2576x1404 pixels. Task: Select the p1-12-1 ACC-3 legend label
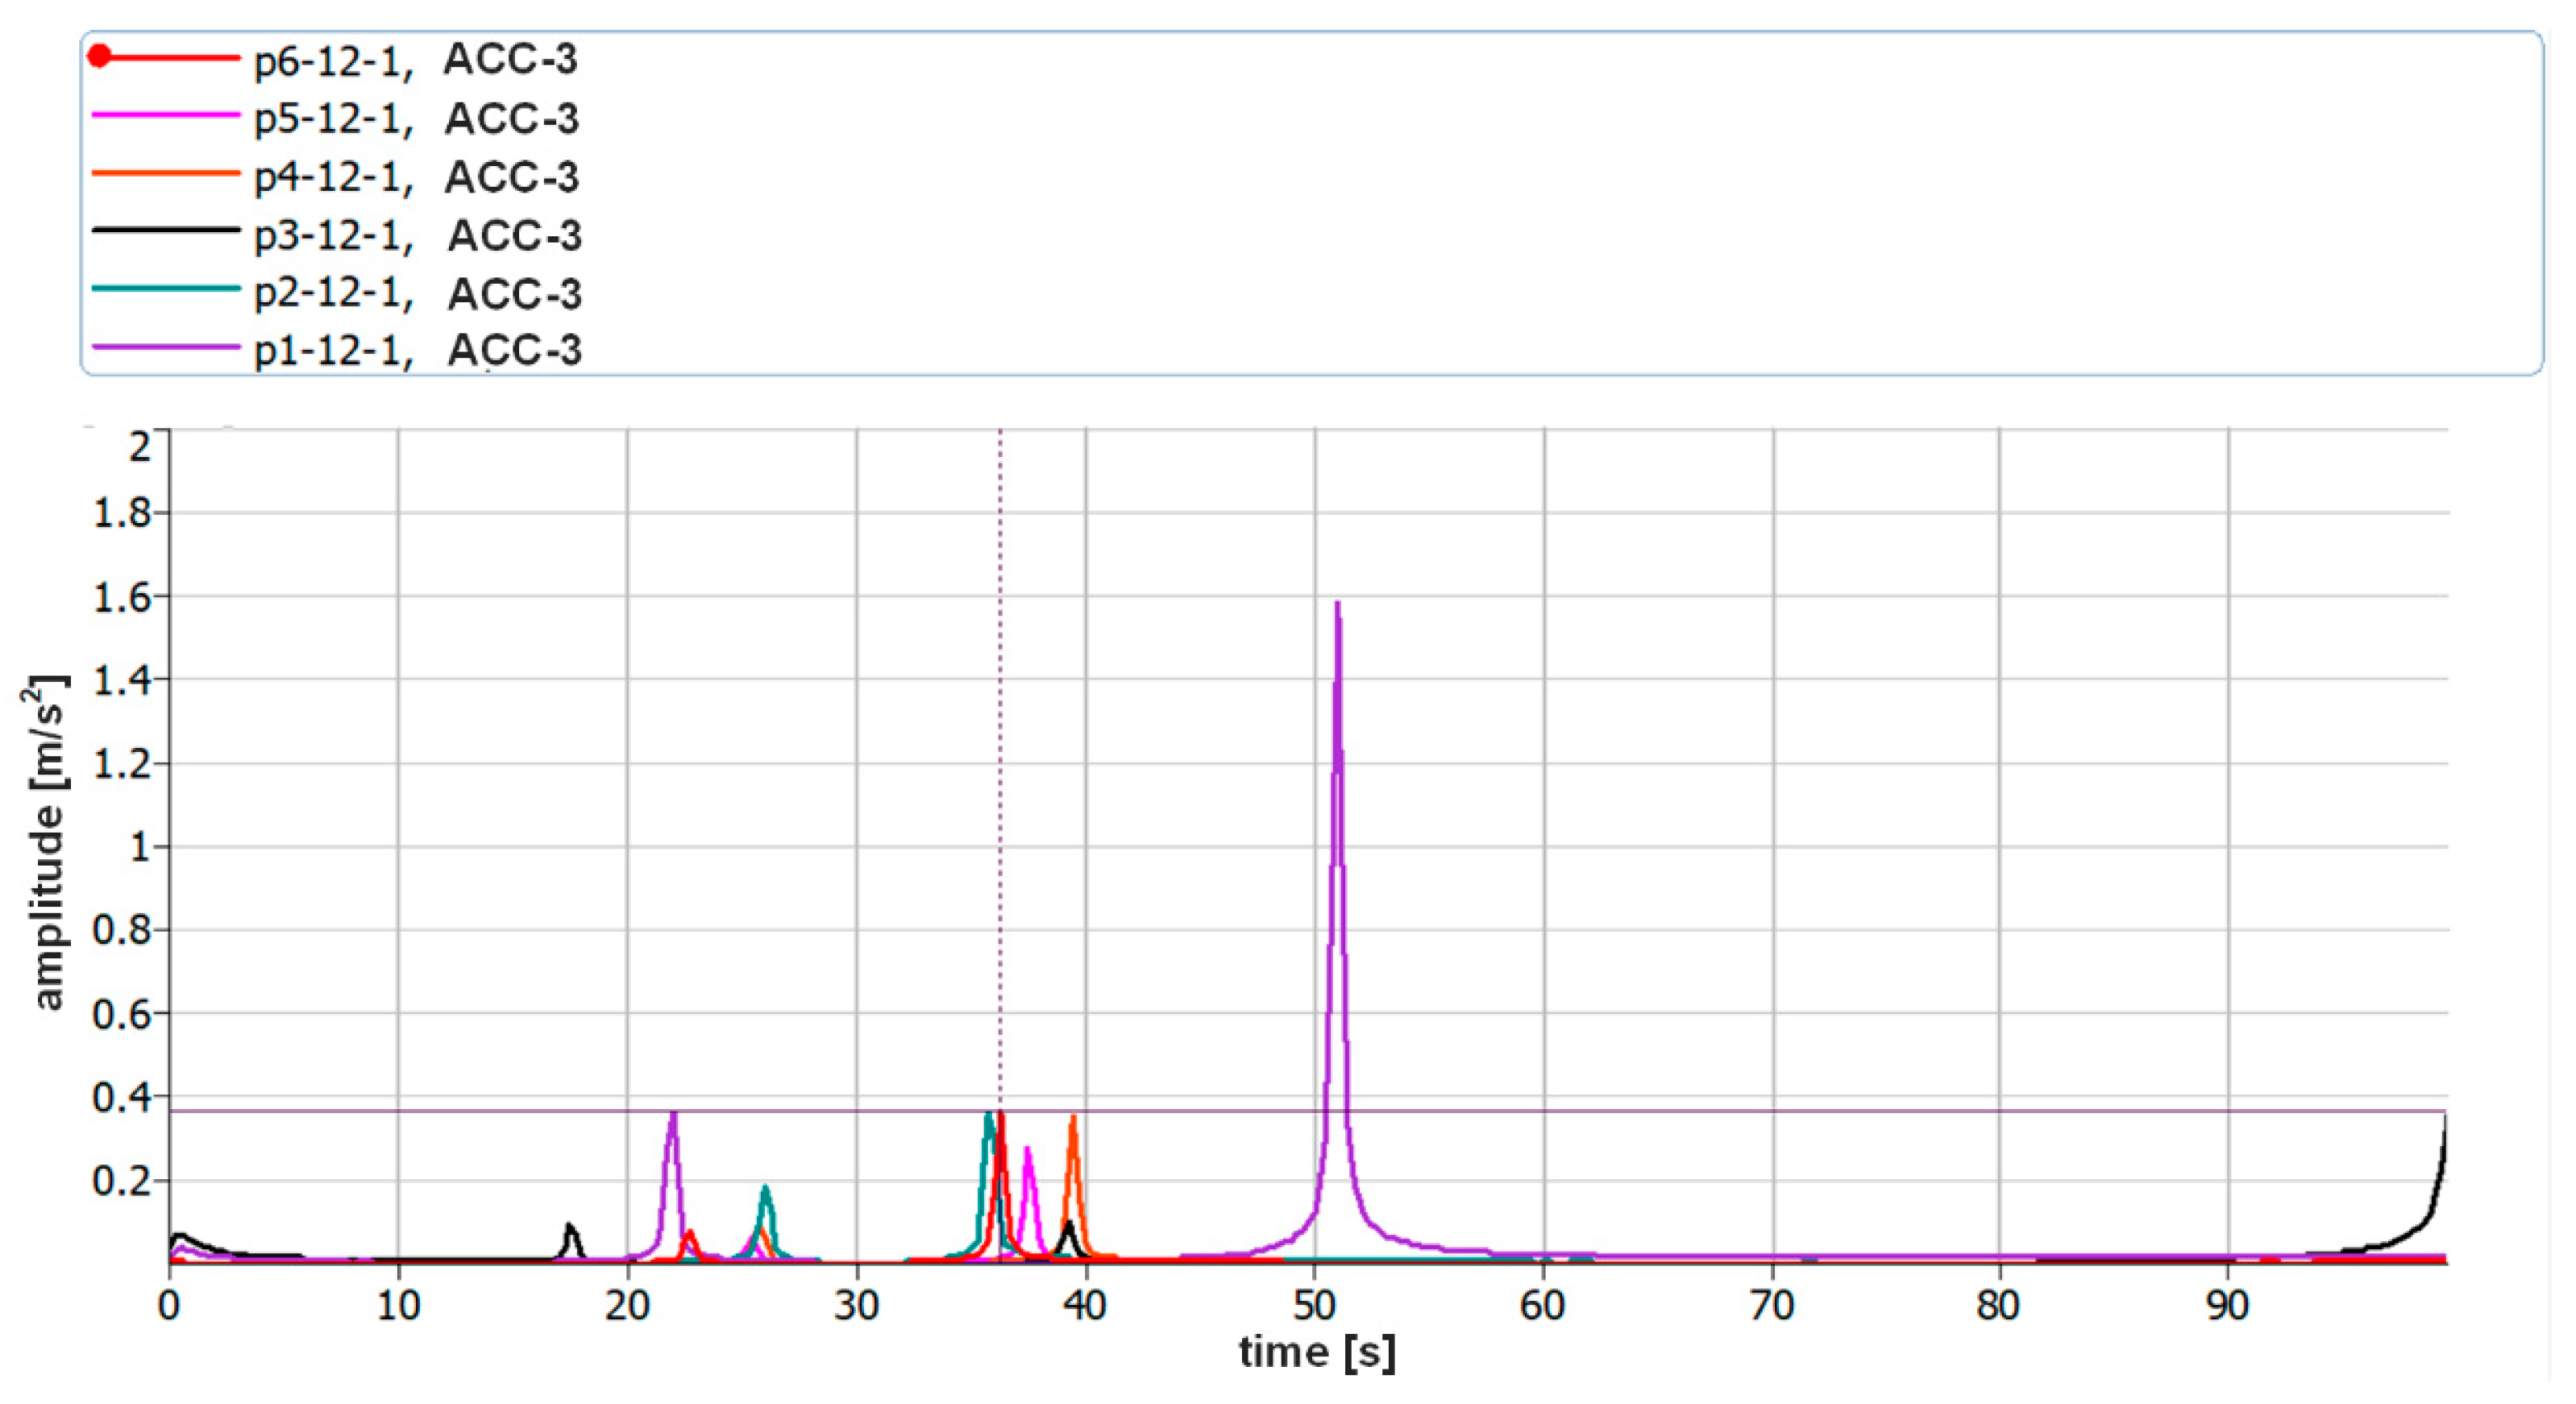point(417,351)
